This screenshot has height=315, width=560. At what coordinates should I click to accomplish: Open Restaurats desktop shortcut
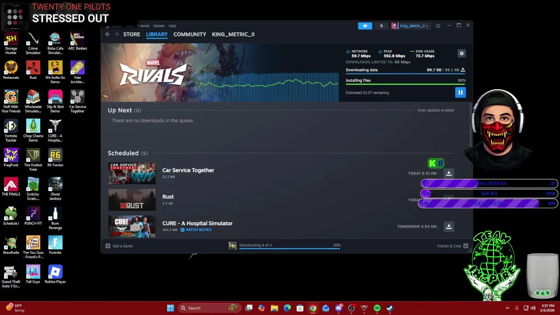click(11, 70)
